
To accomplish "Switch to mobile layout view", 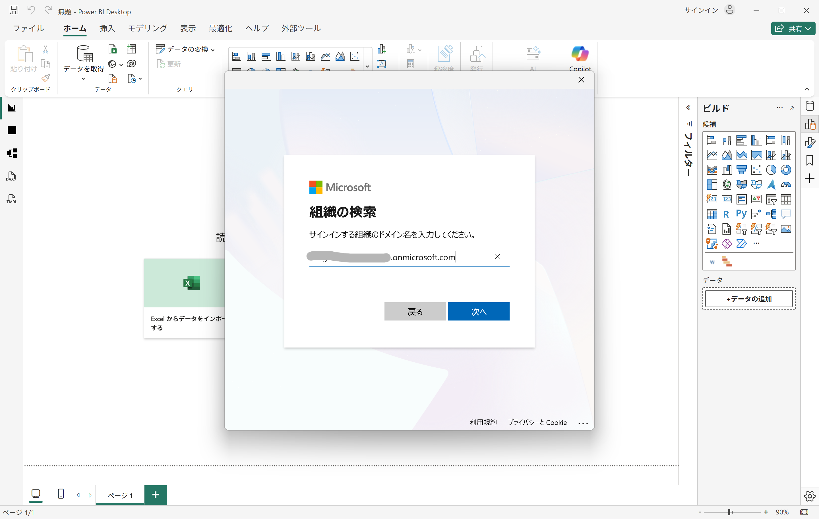I will (x=61, y=494).
